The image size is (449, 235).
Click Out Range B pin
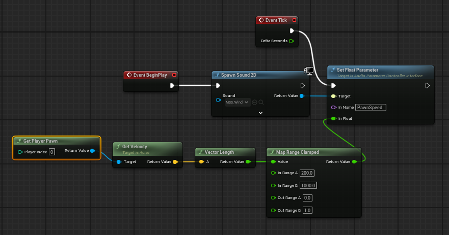click(273, 211)
